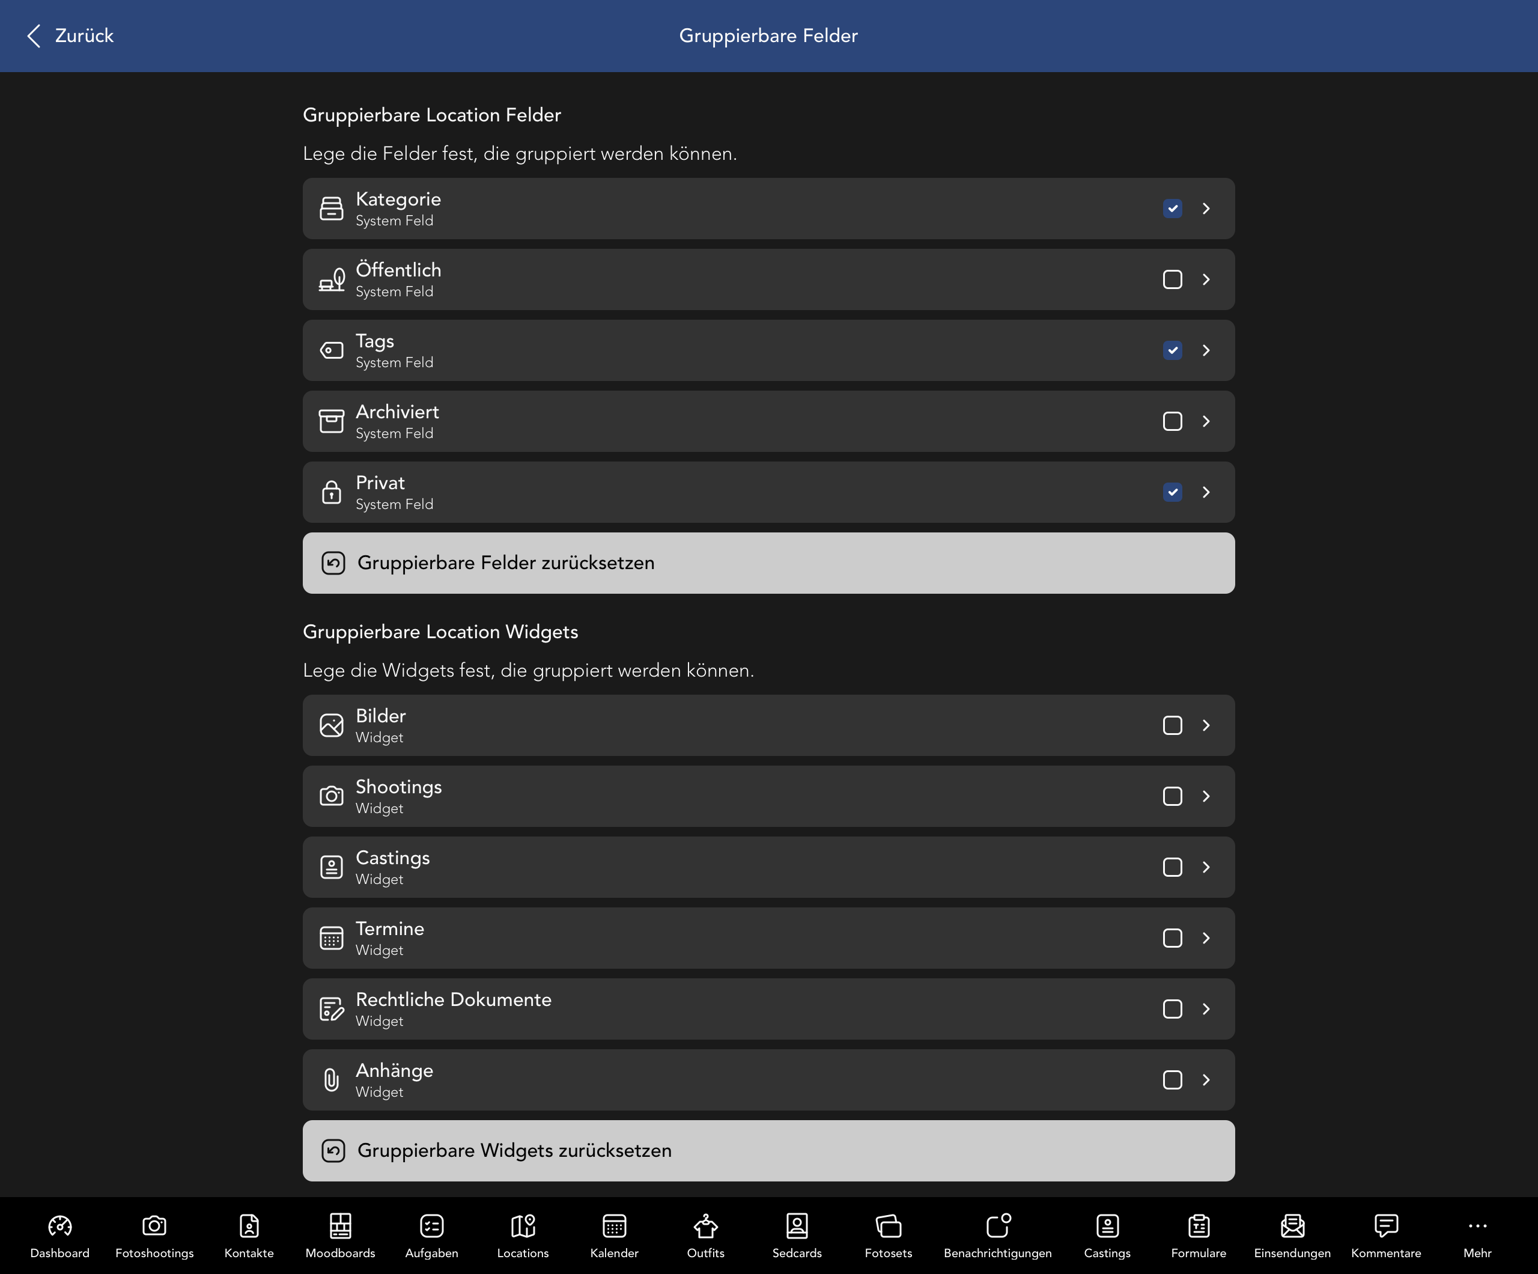Check the Shootings widget checkbox
The height and width of the screenshot is (1274, 1538).
point(1173,796)
